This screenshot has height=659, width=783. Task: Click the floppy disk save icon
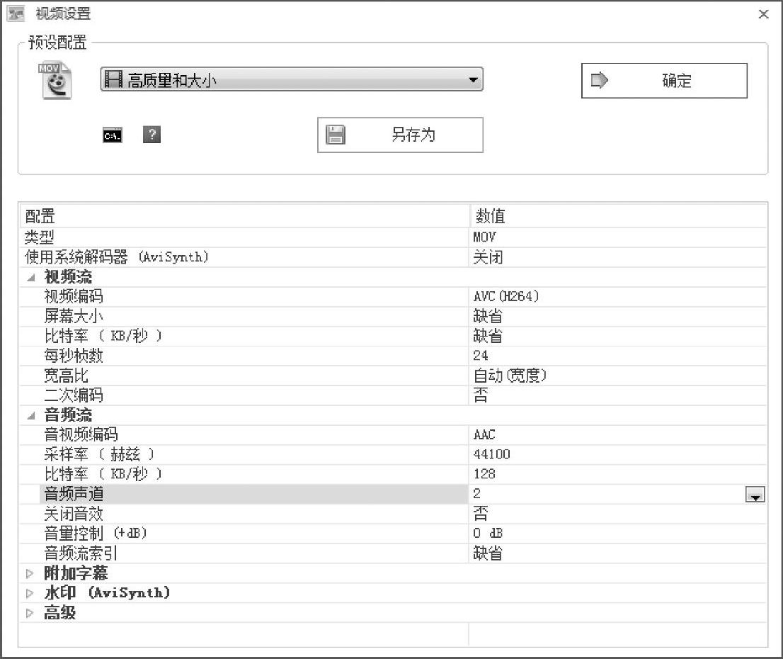click(x=335, y=135)
